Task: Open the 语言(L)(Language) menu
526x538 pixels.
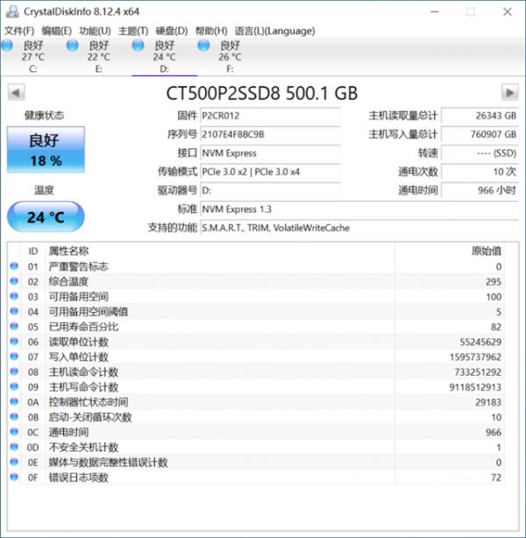Action: pyautogui.click(x=274, y=31)
